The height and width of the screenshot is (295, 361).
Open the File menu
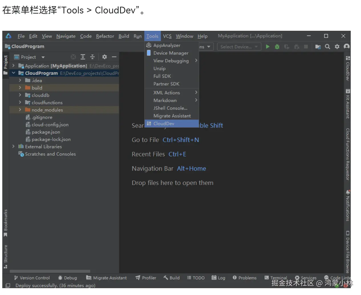pyautogui.click(x=21, y=36)
